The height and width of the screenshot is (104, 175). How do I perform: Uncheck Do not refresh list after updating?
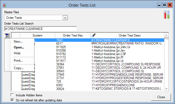tap(12, 100)
